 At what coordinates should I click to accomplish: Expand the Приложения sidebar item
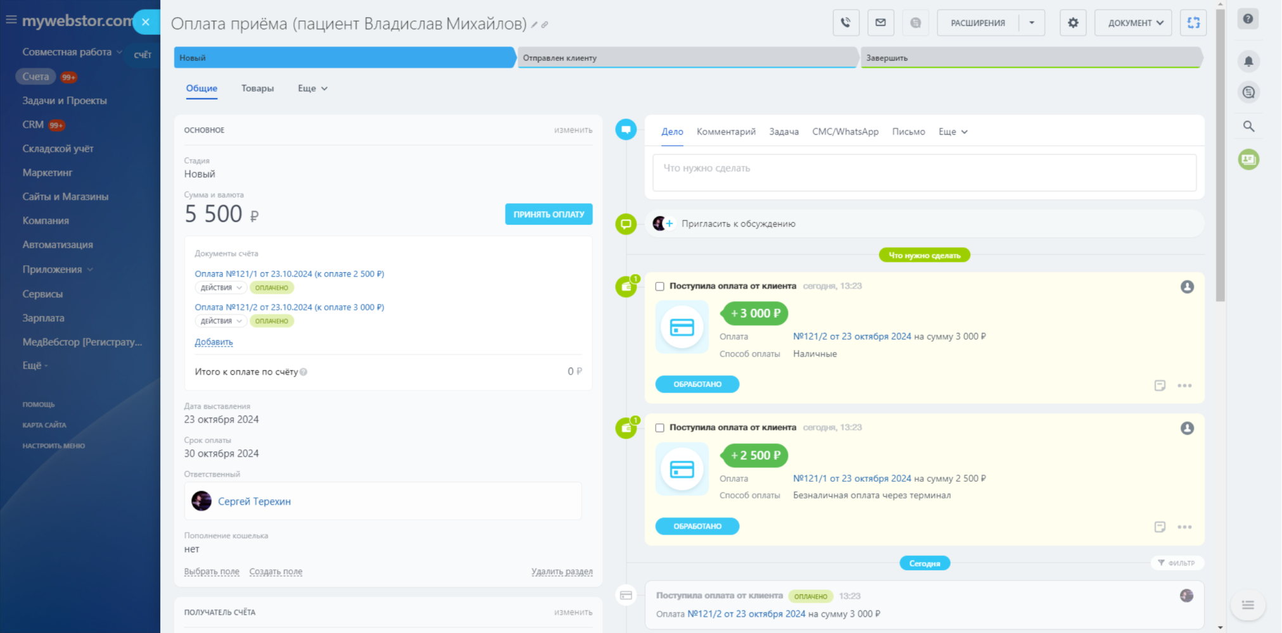tap(58, 270)
